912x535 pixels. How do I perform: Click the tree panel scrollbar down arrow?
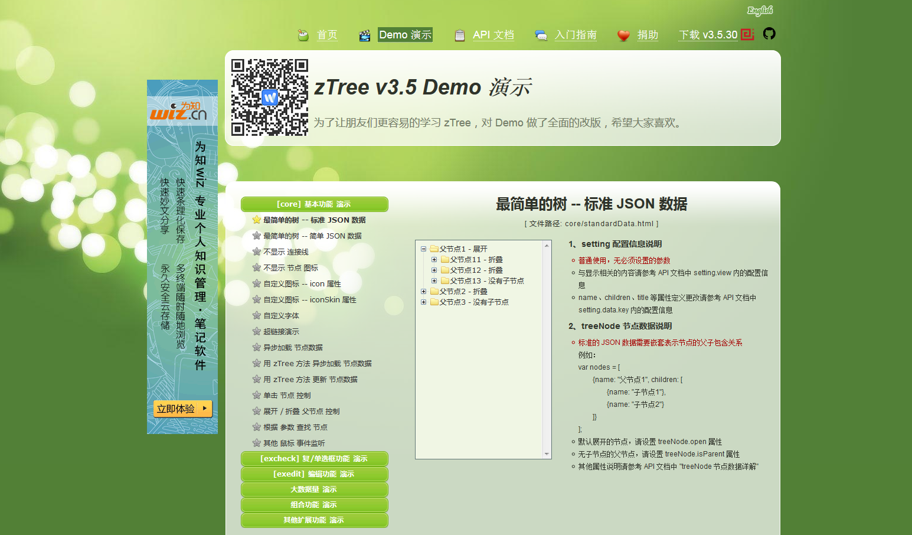tap(547, 454)
